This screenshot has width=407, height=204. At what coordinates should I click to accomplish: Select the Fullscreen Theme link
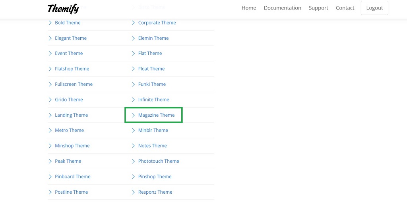point(74,84)
